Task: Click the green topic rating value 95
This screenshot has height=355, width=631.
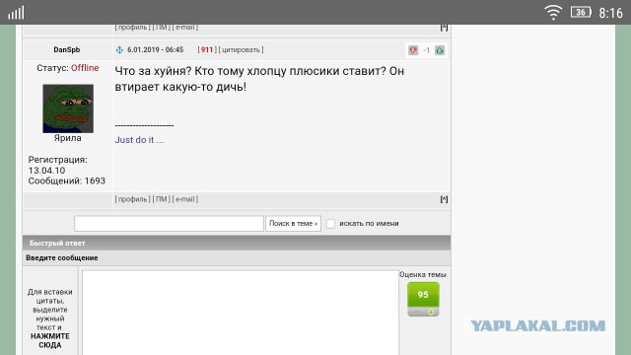Action: tap(423, 295)
